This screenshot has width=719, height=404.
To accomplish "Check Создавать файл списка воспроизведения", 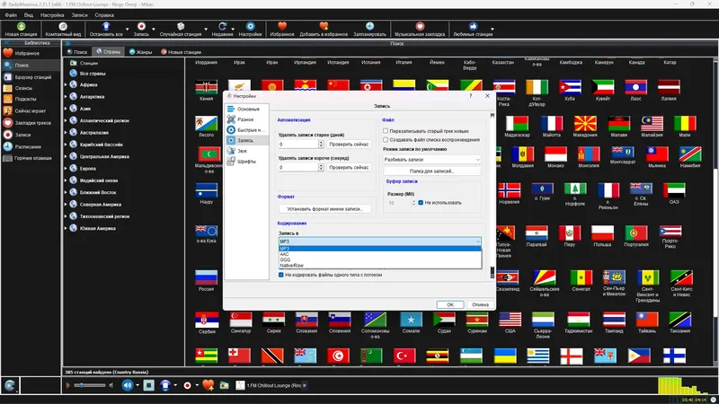I will tap(386, 140).
